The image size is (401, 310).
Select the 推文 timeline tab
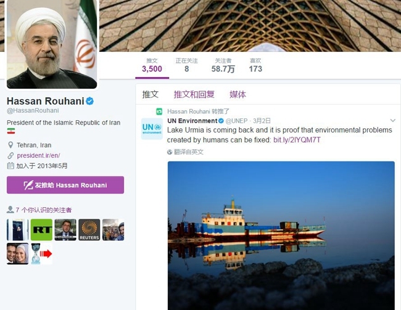tap(151, 94)
